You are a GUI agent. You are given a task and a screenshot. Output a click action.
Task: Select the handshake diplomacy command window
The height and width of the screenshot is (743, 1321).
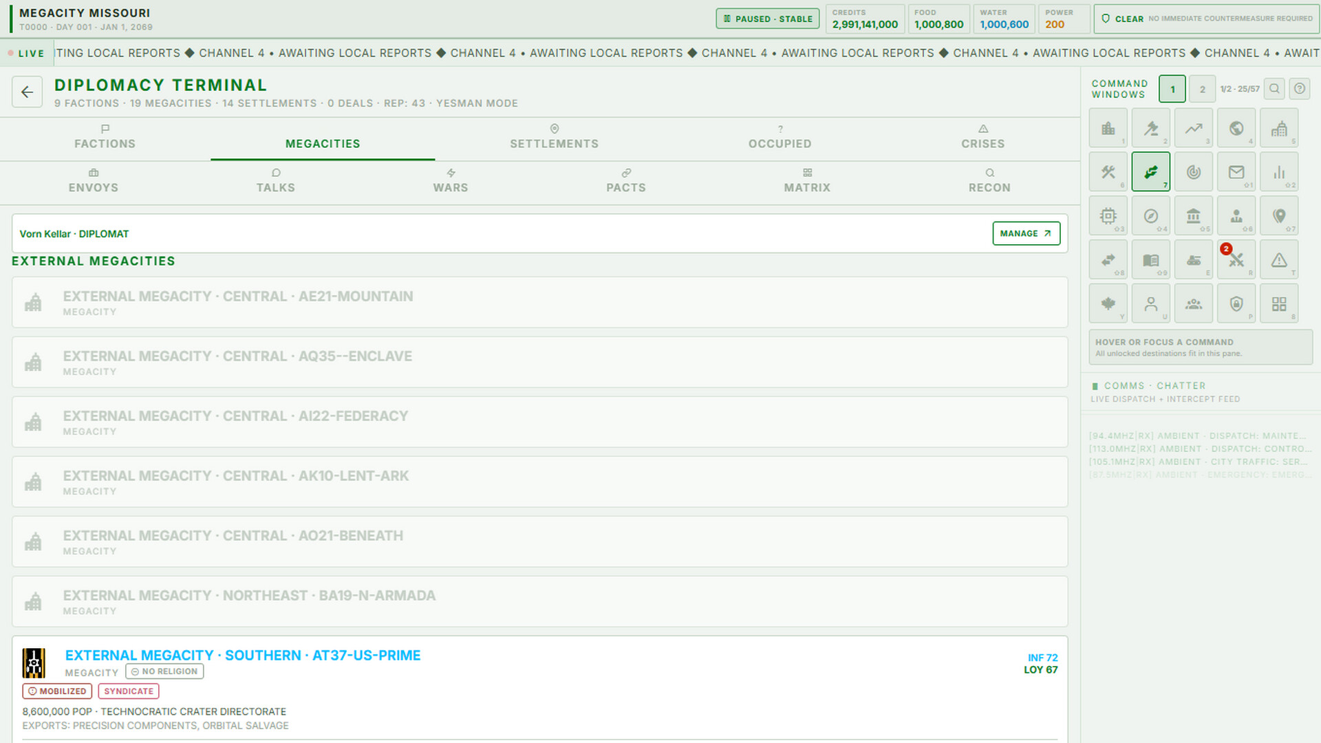click(1151, 172)
